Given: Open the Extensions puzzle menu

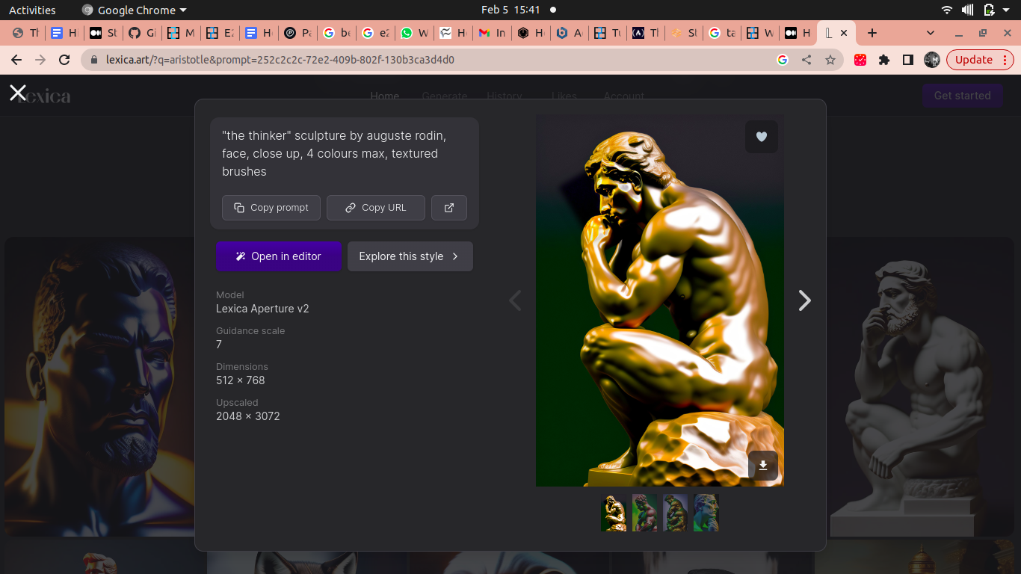Looking at the screenshot, I should coord(884,60).
